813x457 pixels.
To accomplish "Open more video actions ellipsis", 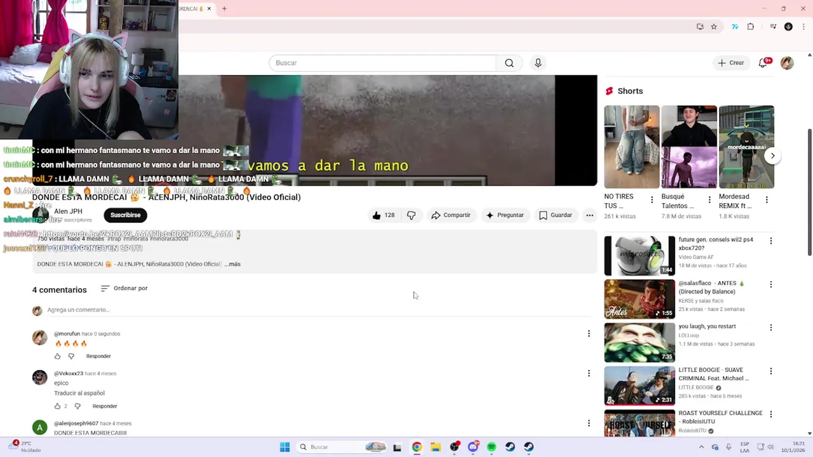I will (x=589, y=215).
